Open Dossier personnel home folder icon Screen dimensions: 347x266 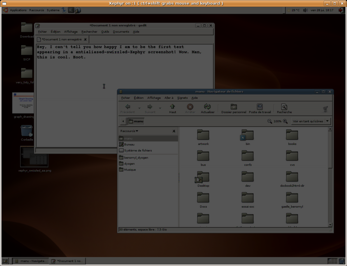[234, 108]
